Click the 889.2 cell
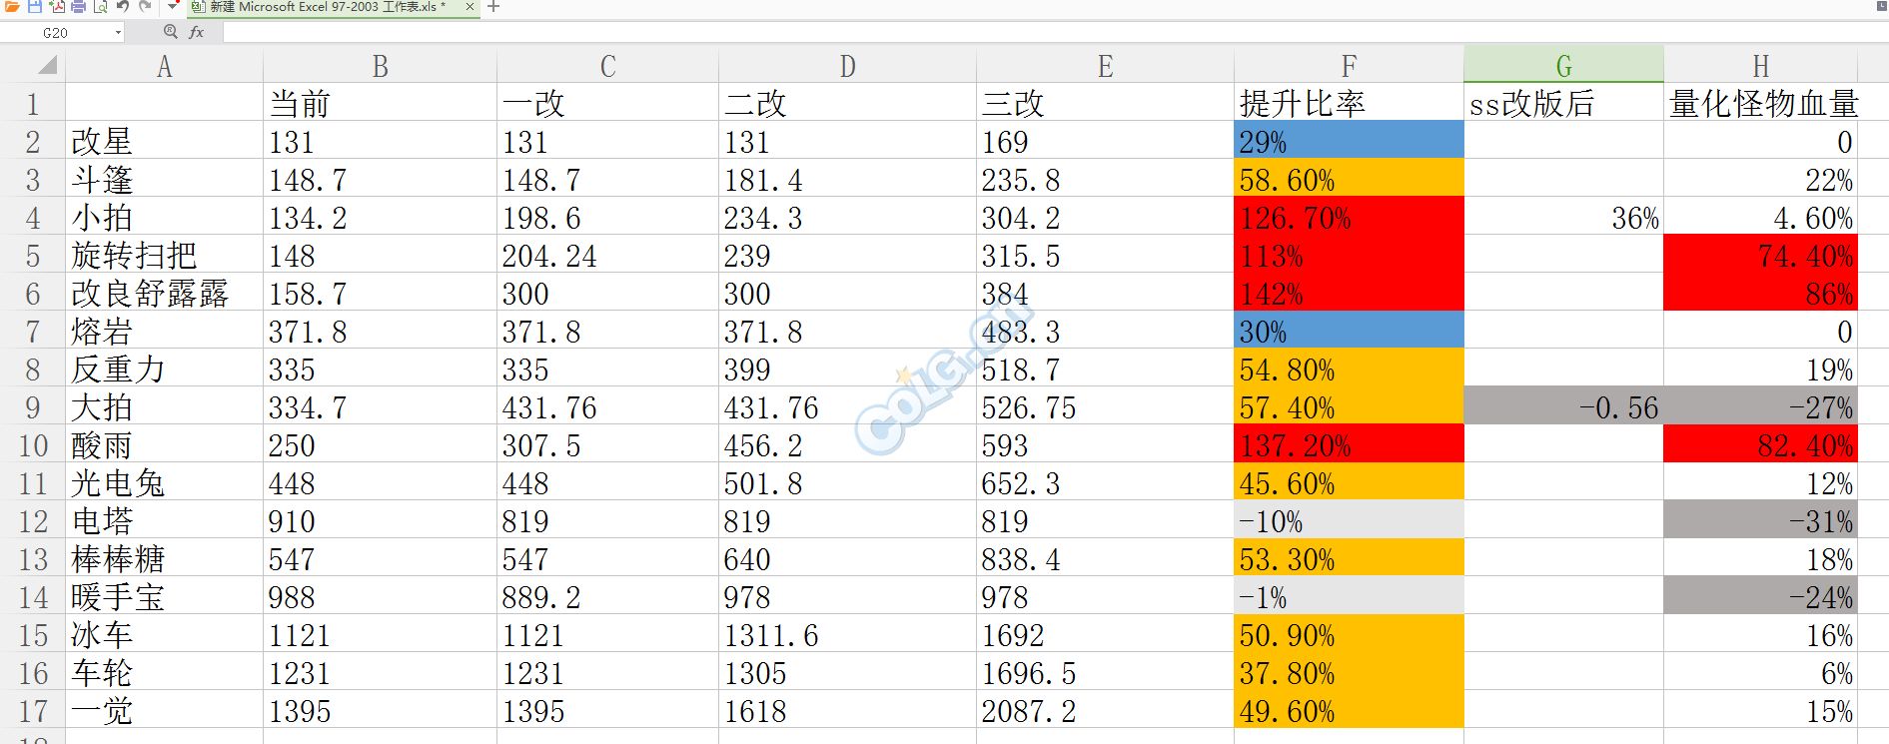This screenshot has height=744, width=1889. pyautogui.click(x=607, y=596)
